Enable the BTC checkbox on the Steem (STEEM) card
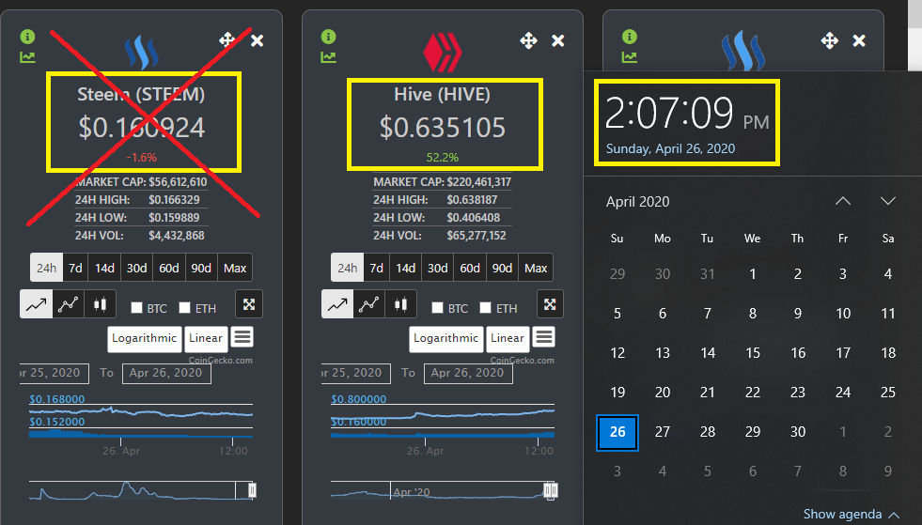 [x=137, y=307]
